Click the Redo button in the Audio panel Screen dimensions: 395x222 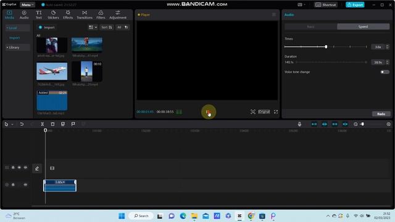click(x=381, y=114)
